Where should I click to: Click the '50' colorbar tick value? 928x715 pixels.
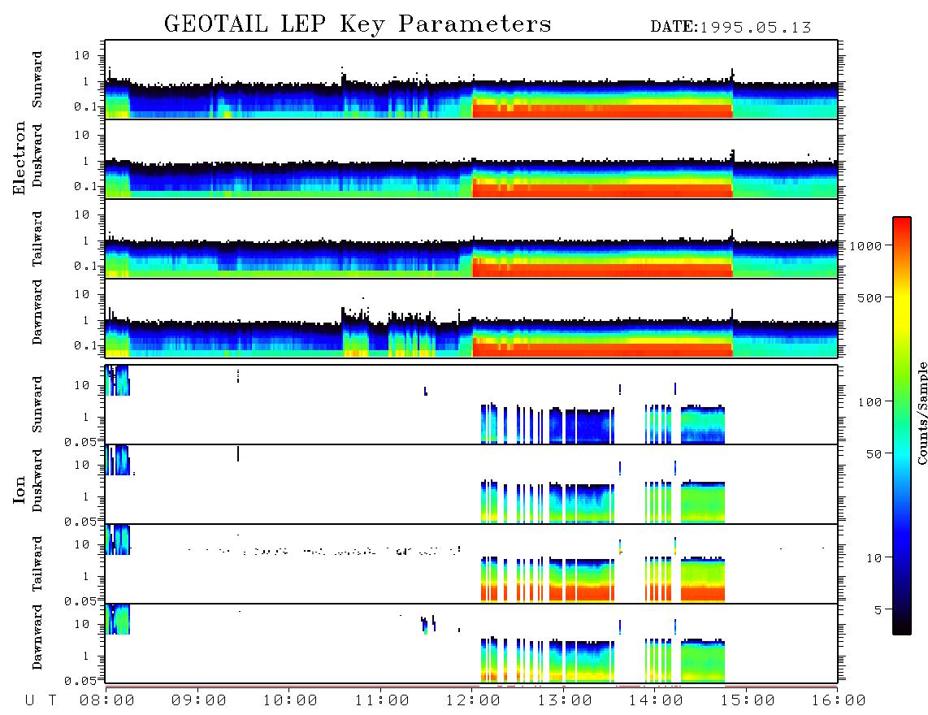874,454
